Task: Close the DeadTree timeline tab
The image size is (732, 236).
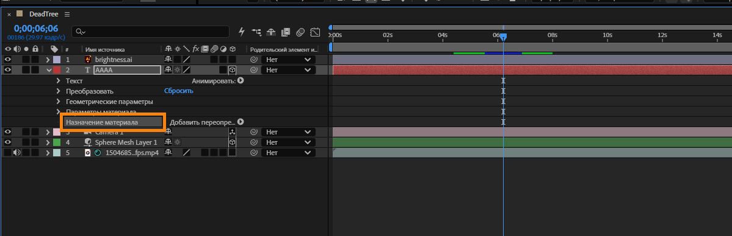Action: (9, 15)
